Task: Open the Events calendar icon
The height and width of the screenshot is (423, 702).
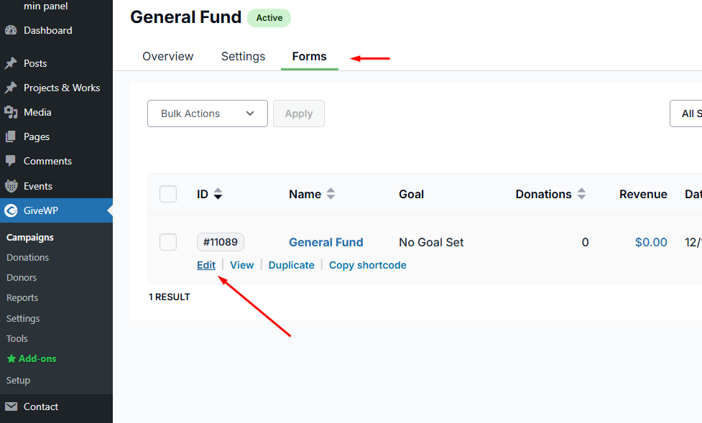Action: click(x=11, y=186)
